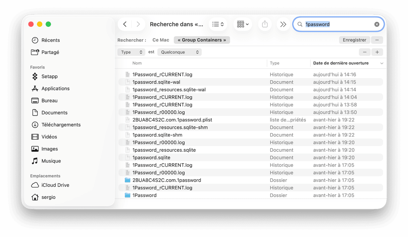The image size is (408, 237).
Task: Click the back navigation arrow
Action: coord(125,24)
